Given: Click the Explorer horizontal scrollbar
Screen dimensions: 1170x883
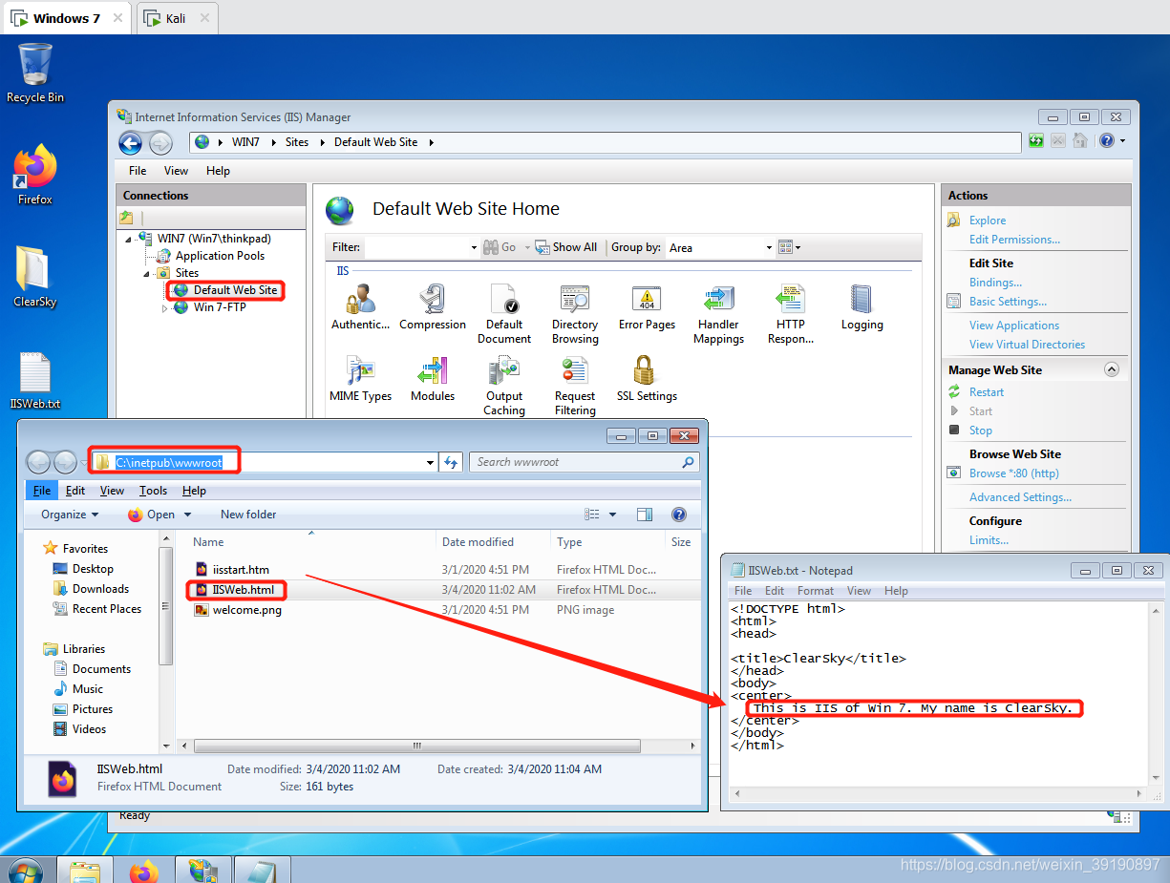Looking at the screenshot, I should click(415, 746).
